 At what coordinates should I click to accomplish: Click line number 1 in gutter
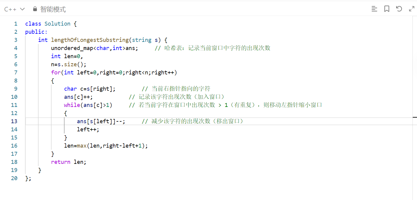tap(16, 24)
